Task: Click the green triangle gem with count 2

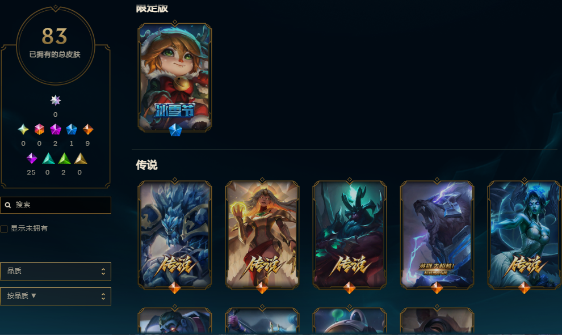Action: click(65, 158)
